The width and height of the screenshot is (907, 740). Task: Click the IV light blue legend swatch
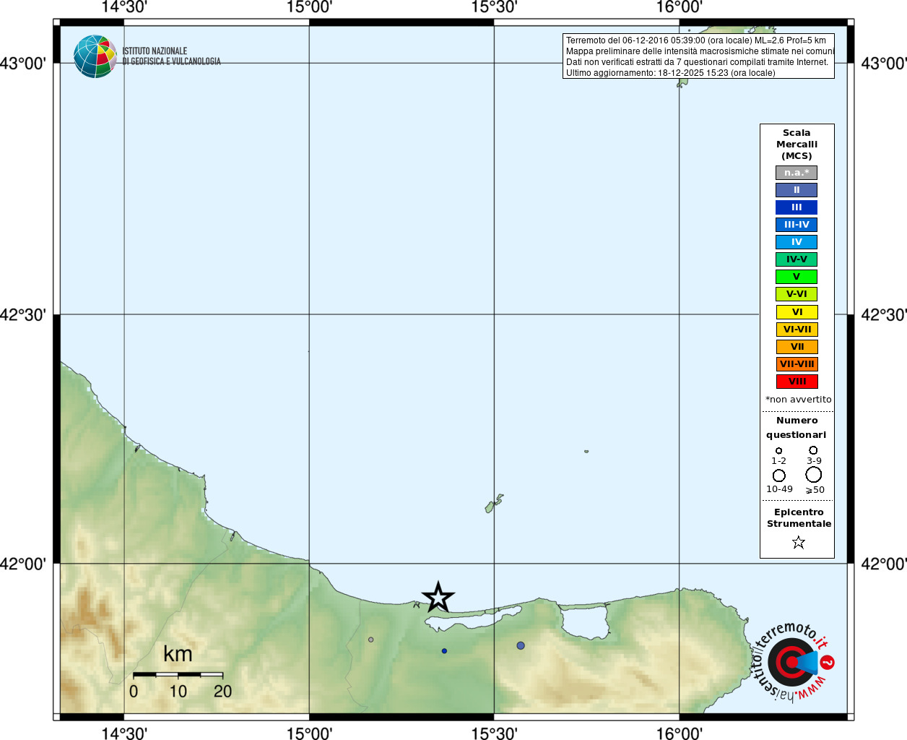pyautogui.click(x=797, y=242)
